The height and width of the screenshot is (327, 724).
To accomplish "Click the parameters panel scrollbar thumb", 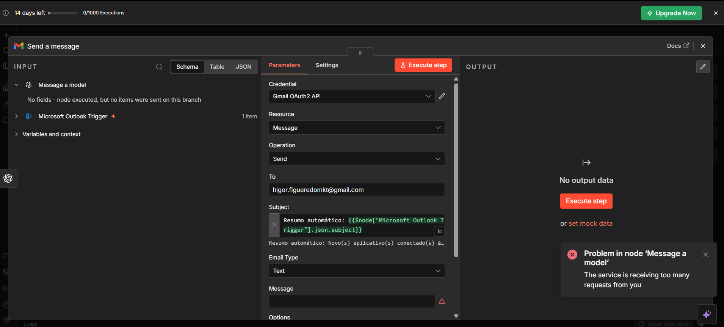I will [x=456, y=170].
